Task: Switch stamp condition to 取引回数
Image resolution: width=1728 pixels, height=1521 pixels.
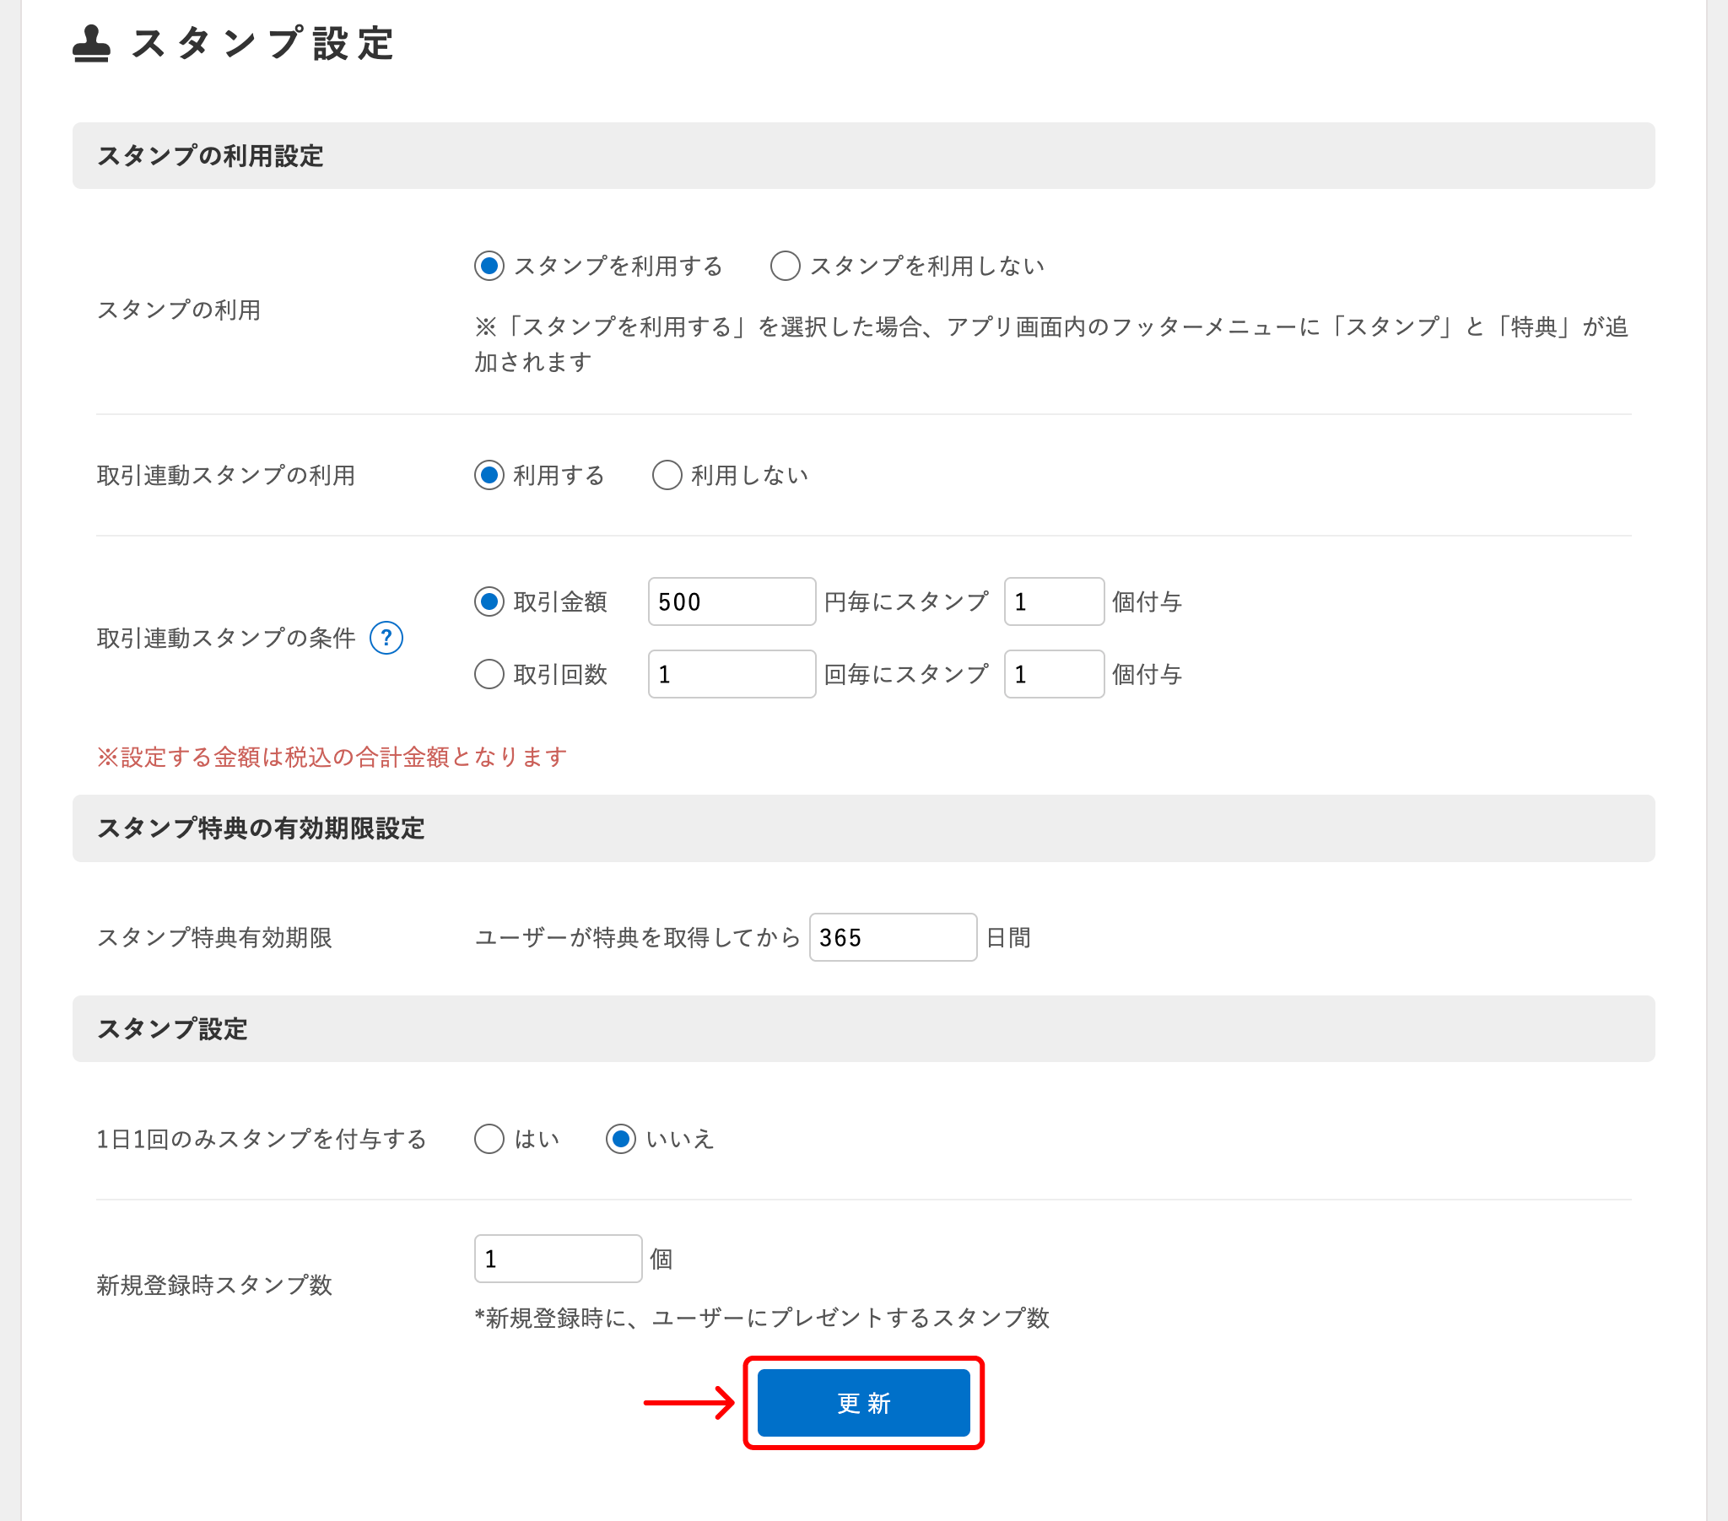Action: 489,674
